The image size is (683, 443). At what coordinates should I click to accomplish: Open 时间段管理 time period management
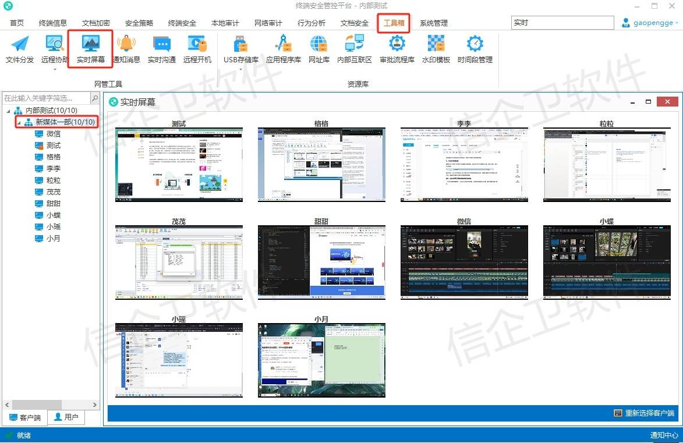pyautogui.click(x=475, y=49)
